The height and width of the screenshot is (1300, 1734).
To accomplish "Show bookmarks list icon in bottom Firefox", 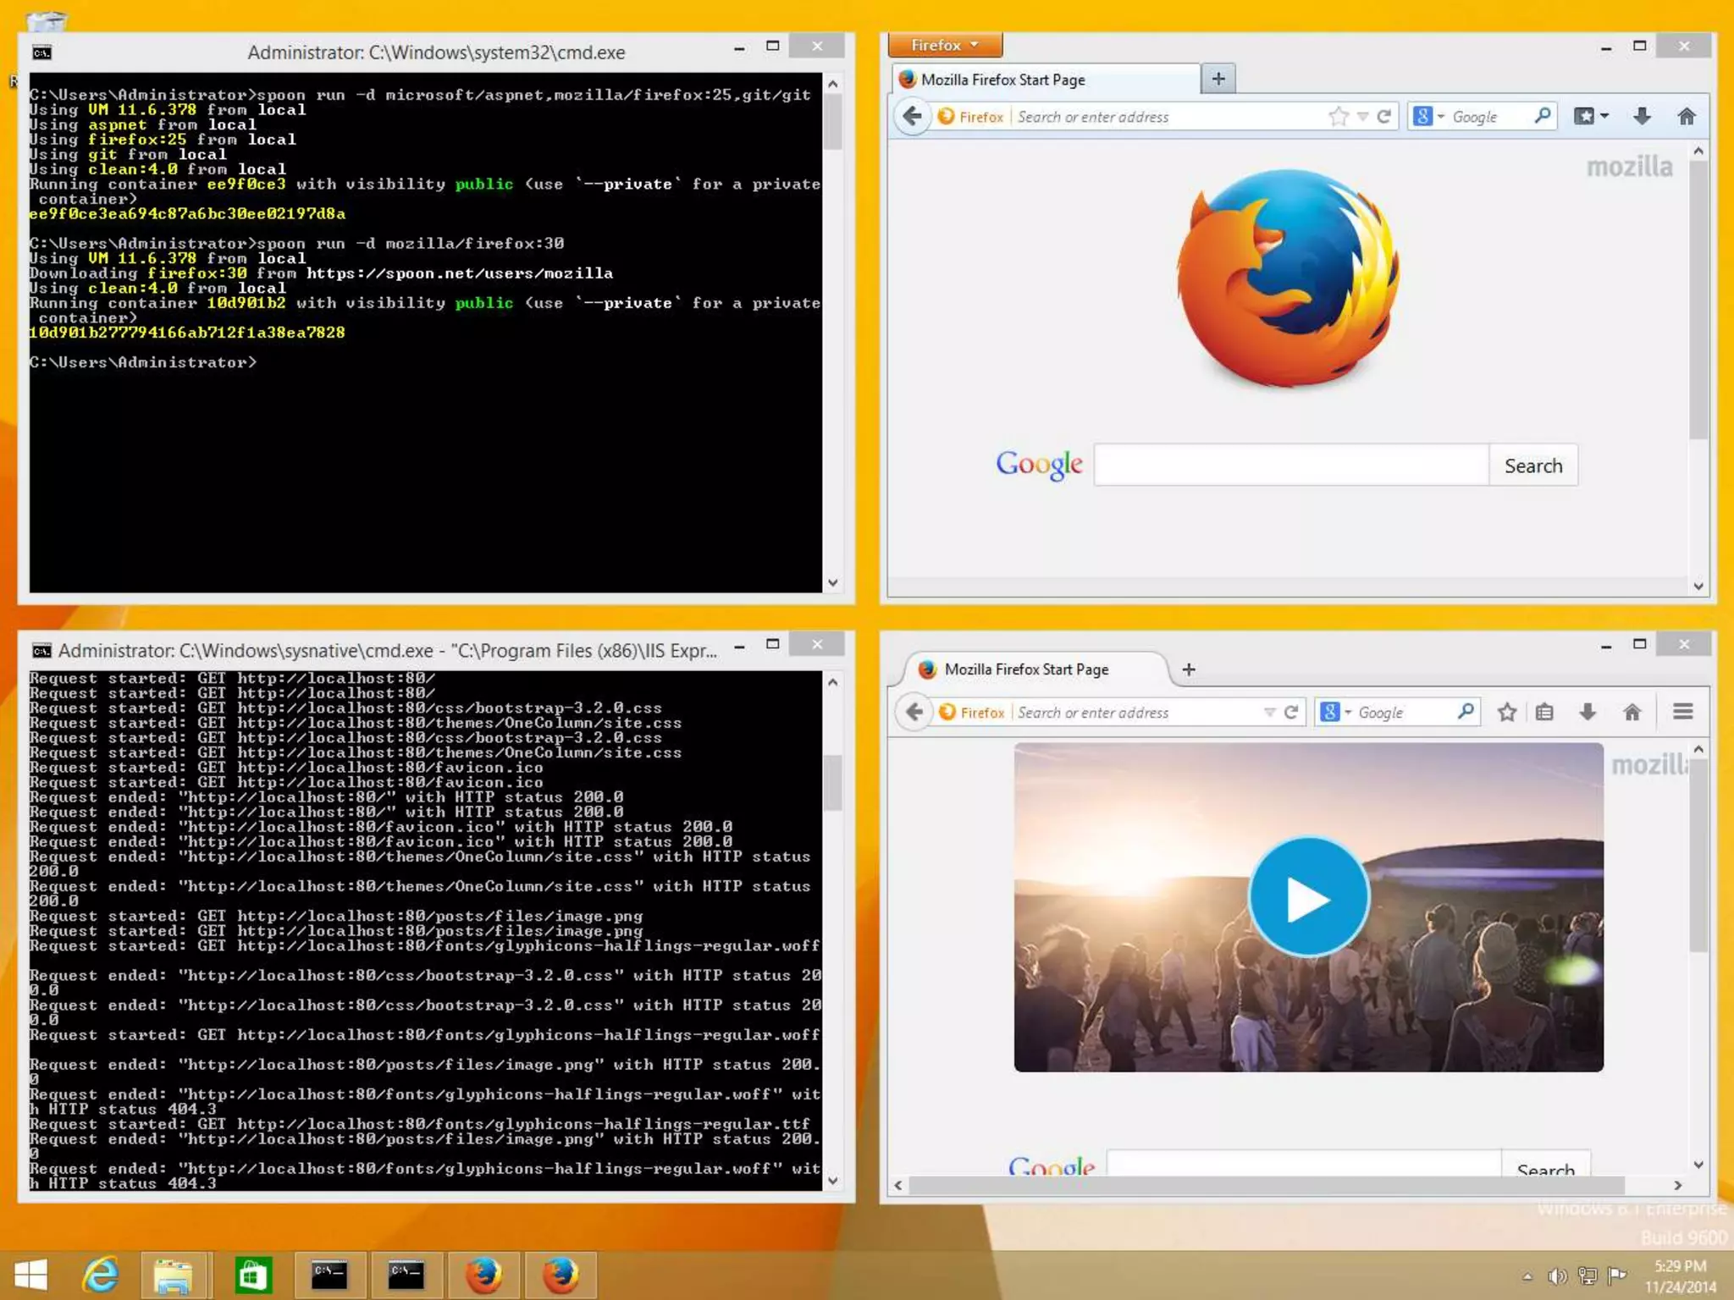I will click(x=1544, y=713).
